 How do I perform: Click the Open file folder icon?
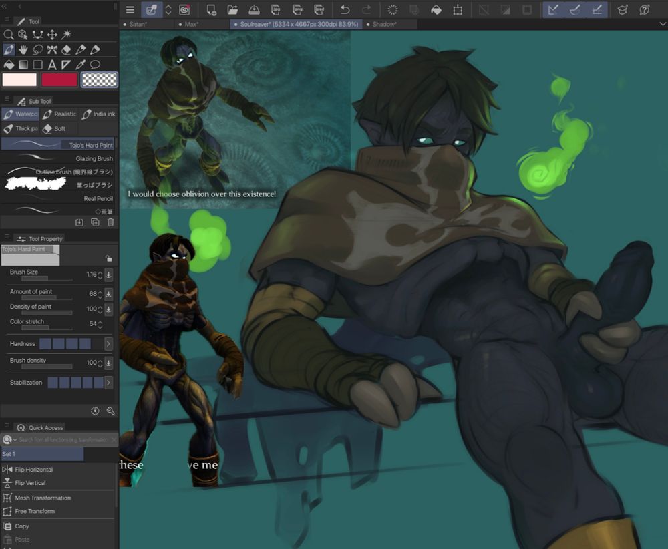(x=232, y=10)
